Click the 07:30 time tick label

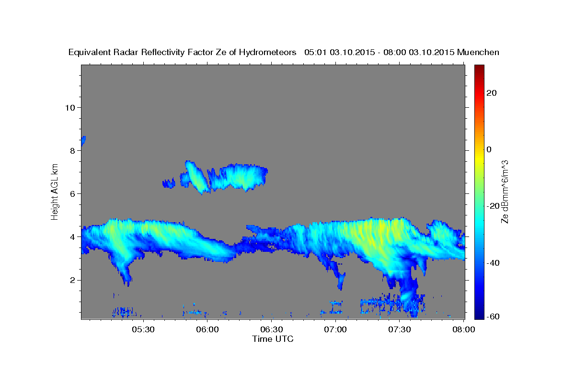pos(400,330)
